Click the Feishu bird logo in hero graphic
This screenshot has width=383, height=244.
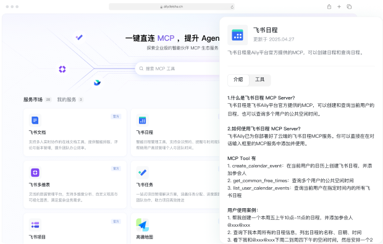pyautogui.click(x=97, y=83)
